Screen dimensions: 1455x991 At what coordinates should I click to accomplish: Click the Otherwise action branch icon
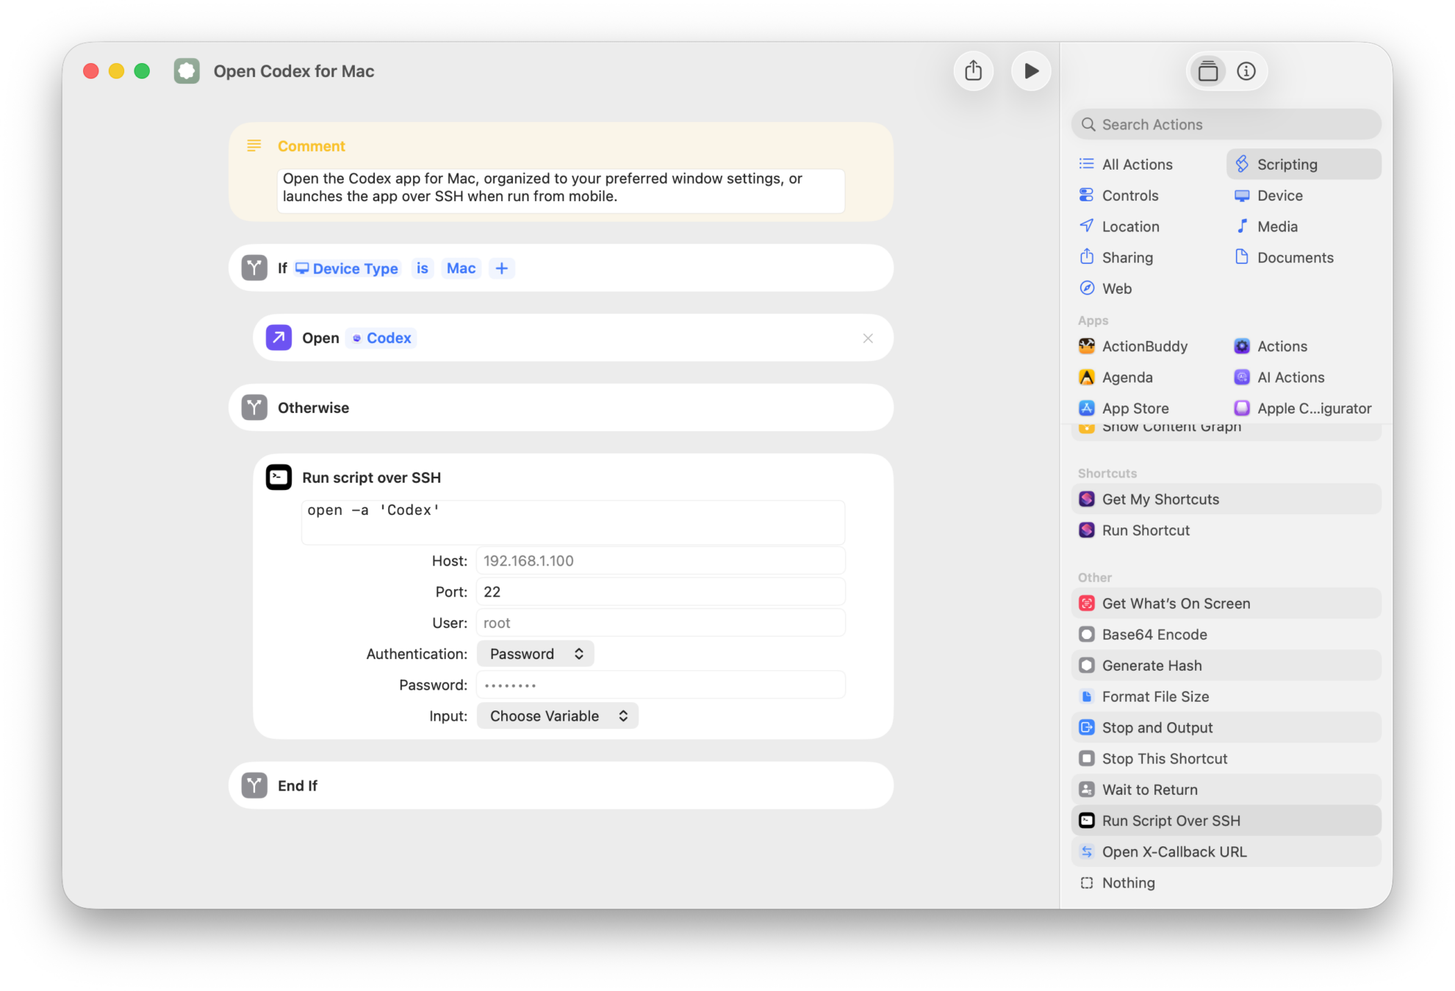pos(254,408)
